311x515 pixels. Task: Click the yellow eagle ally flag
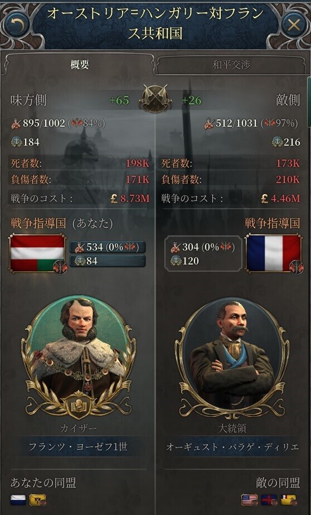(x=37, y=500)
